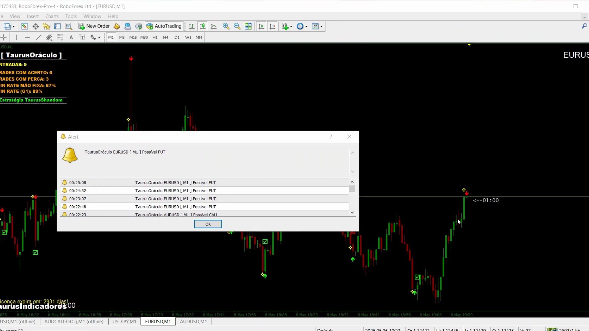Open the MQL5 community cloud icon

coord(128,26)
